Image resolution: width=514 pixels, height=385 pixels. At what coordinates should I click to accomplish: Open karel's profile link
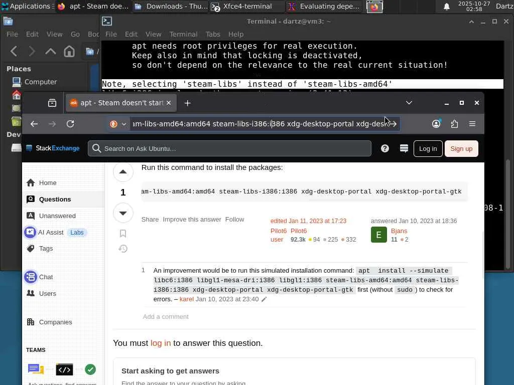click(187, 299)
